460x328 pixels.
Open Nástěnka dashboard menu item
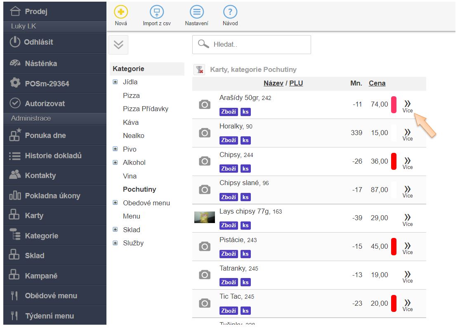[41, 64]
